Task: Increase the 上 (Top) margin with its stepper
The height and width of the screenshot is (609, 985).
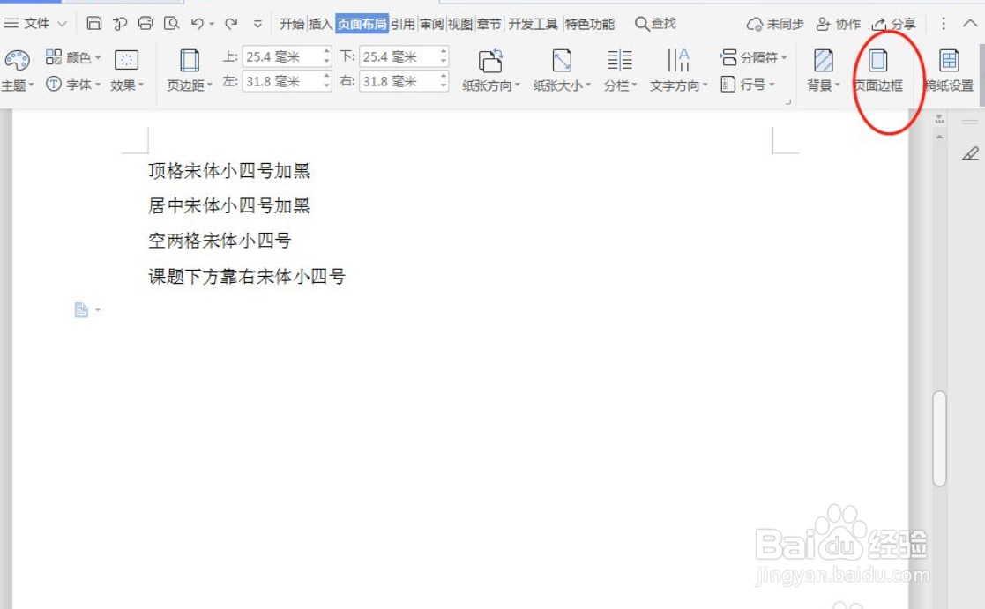Action: [x=327, y=51]
